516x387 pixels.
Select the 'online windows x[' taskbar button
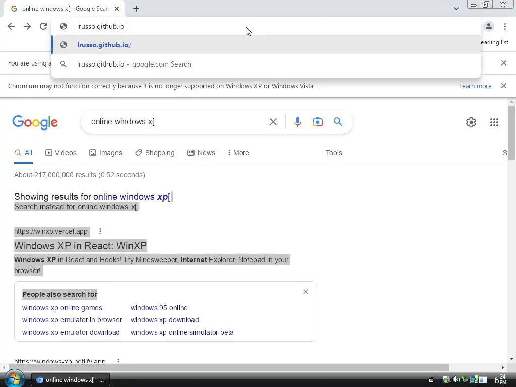(x=71, y=380)
